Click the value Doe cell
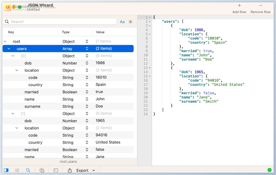 click(99, 106)
